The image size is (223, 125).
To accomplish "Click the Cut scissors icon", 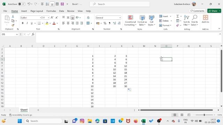I will click(x=13, y=16).
